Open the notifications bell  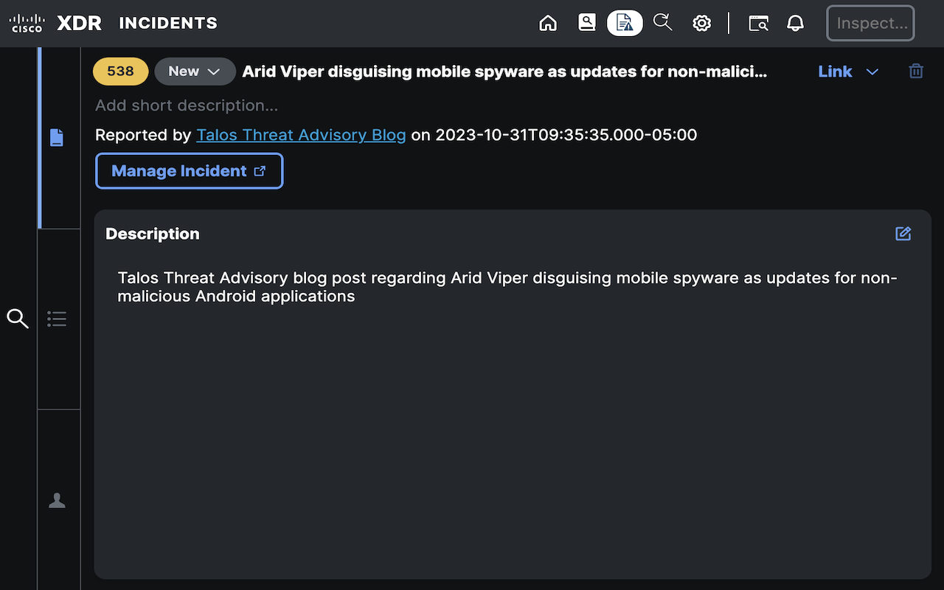[x=795, y=23]
